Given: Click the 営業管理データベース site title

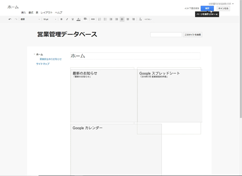Looking at the screenshot, I should point(67,34).
